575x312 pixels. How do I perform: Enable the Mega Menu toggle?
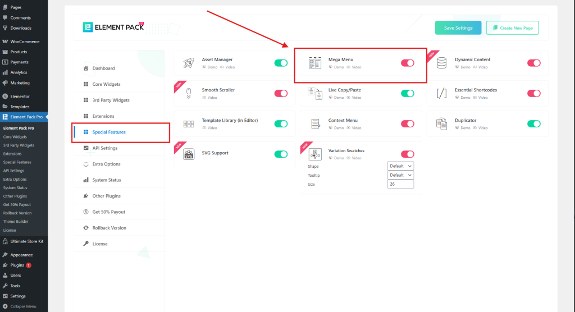coord(407,63)
